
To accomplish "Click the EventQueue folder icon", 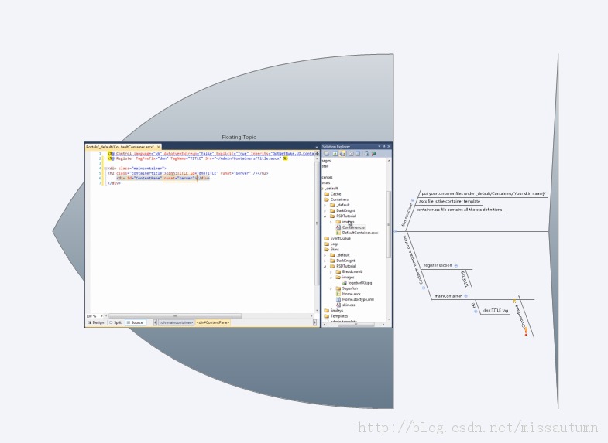I will click(x=327, y=238).
